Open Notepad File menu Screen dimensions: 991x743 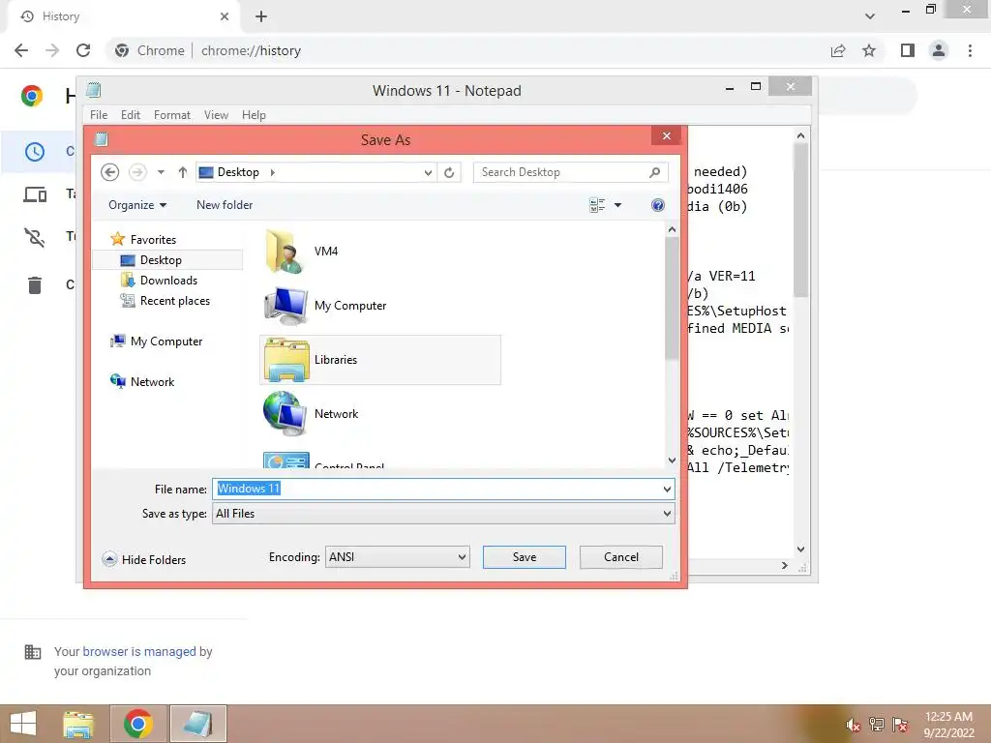pyautogui.click(x=99, y=115)
